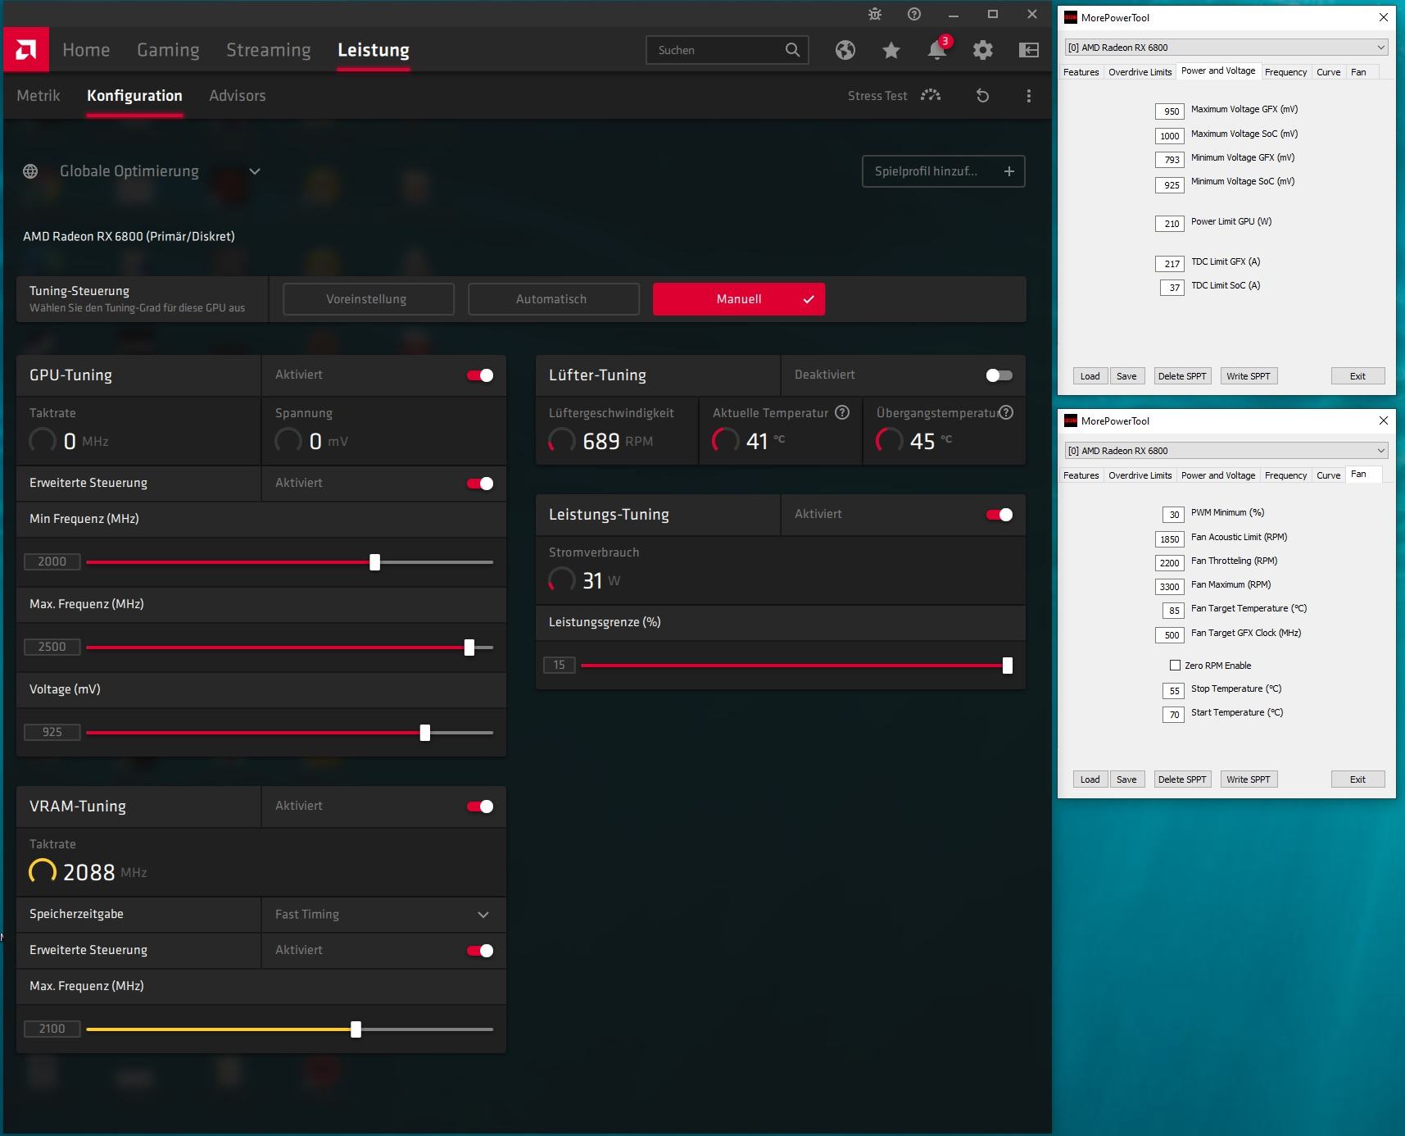1405x1136 pixels.
Task: Open the notifications bell icon
Action: pyautogui.click(x=937, y=50)
